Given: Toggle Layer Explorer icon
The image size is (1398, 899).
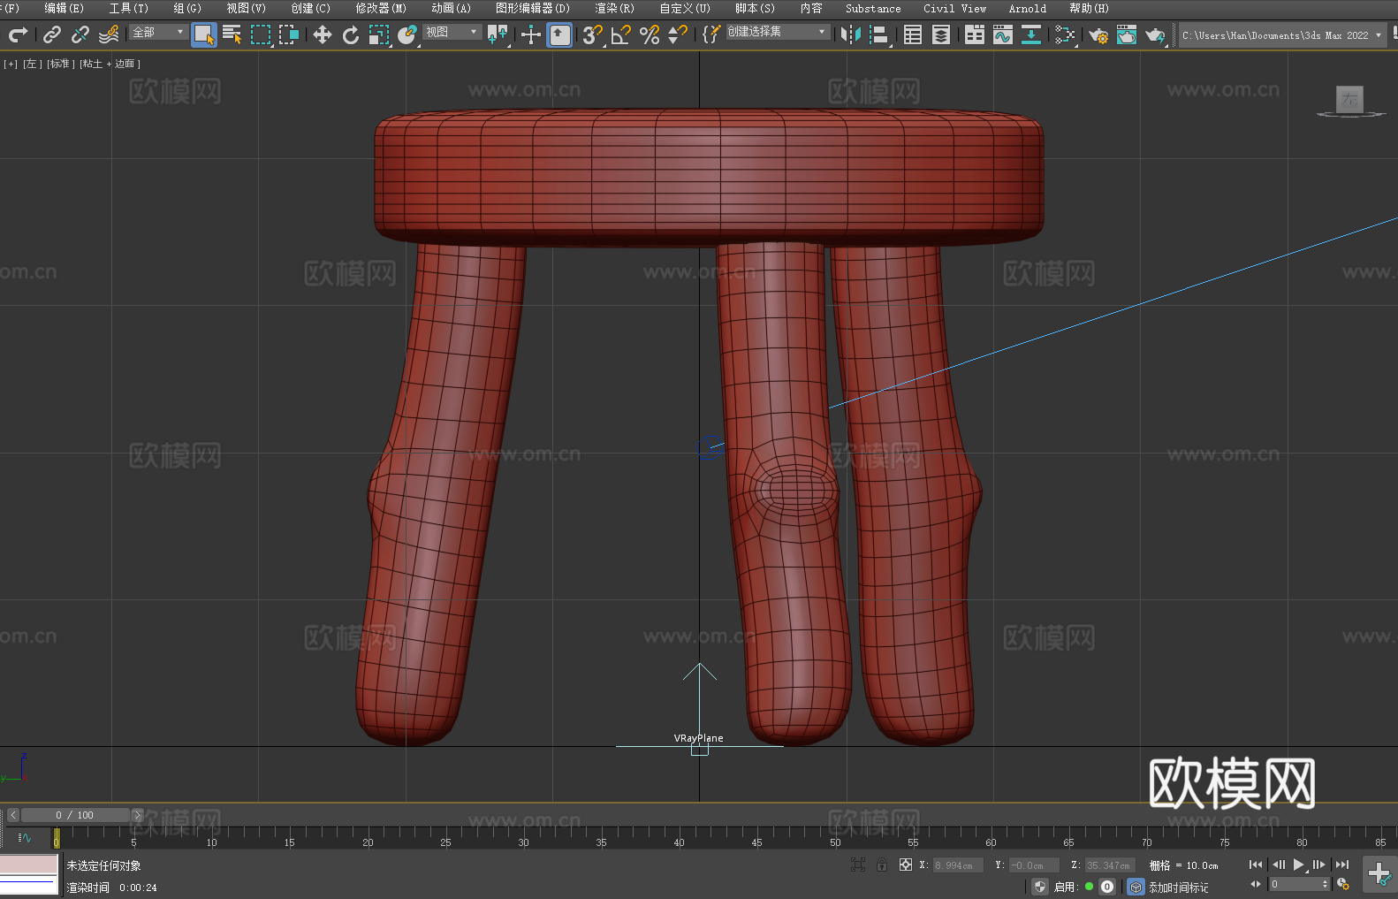Looking at the screenshot, I should point(941,34).
